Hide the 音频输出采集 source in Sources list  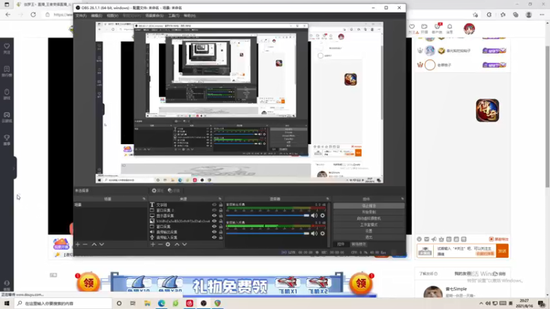214,232
